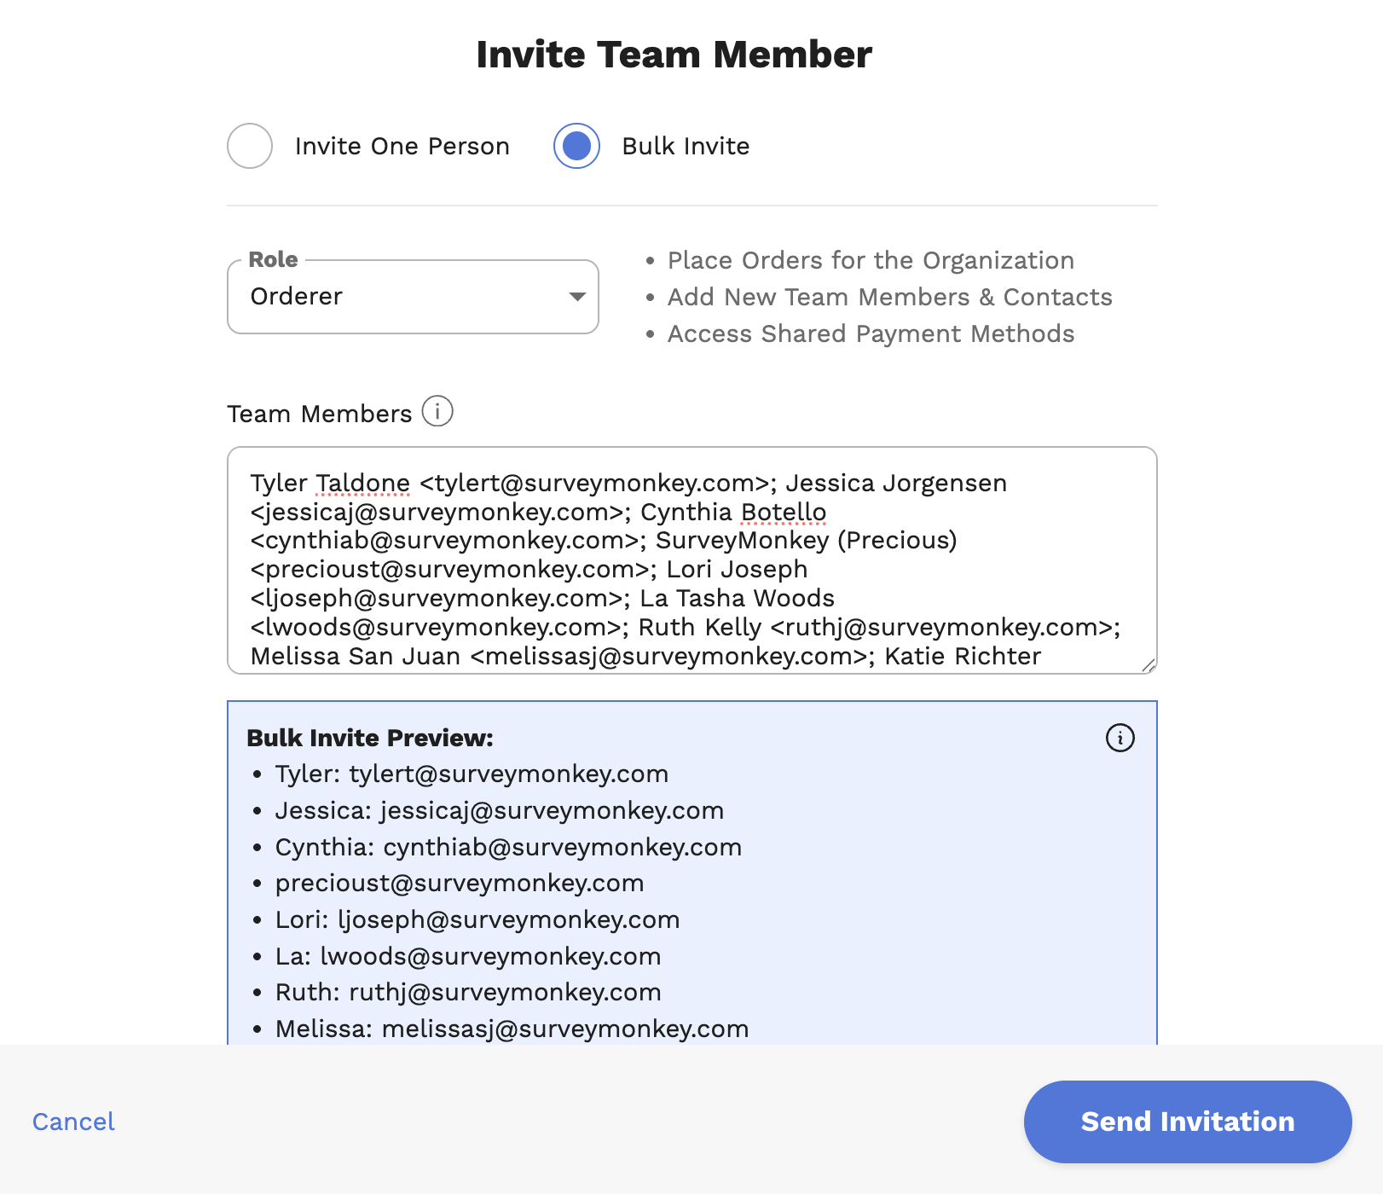
Task: Click the Role dropdown arrow icon
Action: (576, 297)
